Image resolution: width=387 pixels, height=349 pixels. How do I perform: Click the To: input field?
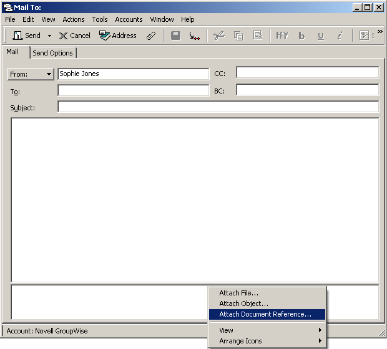point(134,90)
